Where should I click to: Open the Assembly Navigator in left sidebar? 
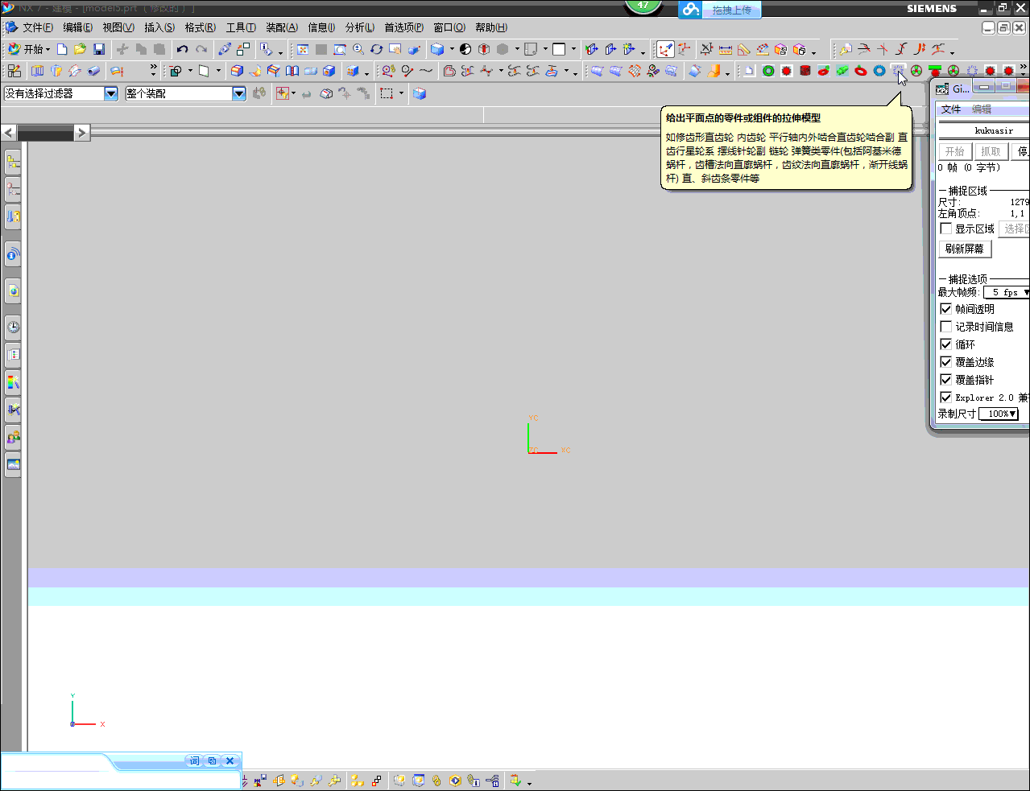point(13,162)
